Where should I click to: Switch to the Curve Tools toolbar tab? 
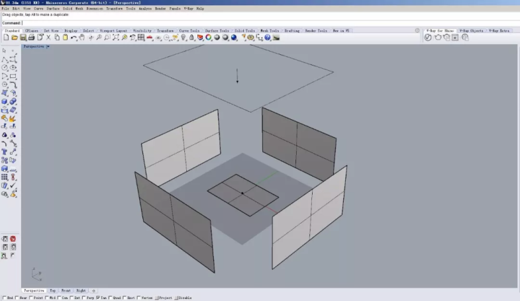pos(189,30)
